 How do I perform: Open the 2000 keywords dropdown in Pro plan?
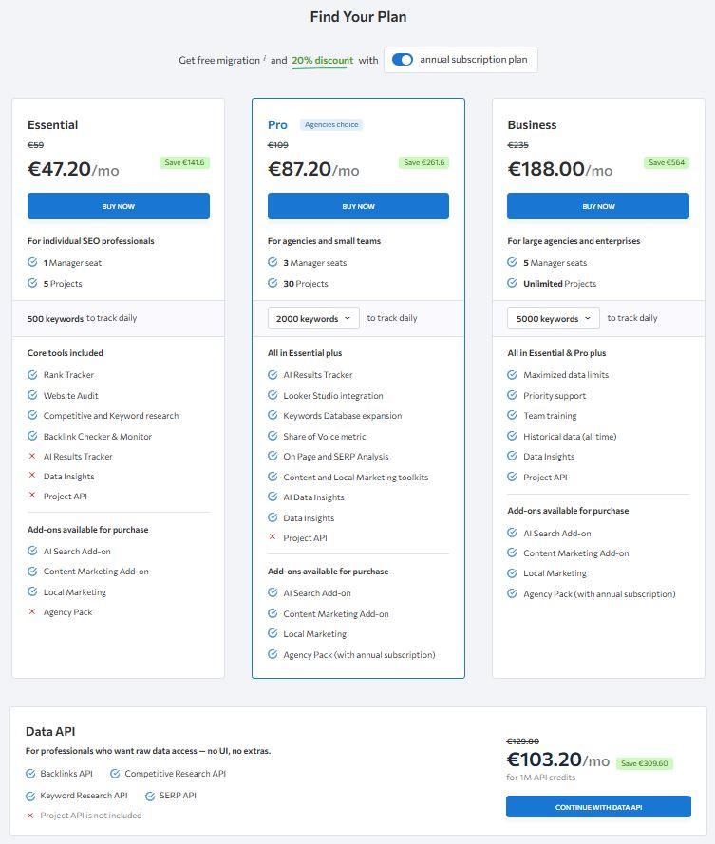(x=313, y=319)
